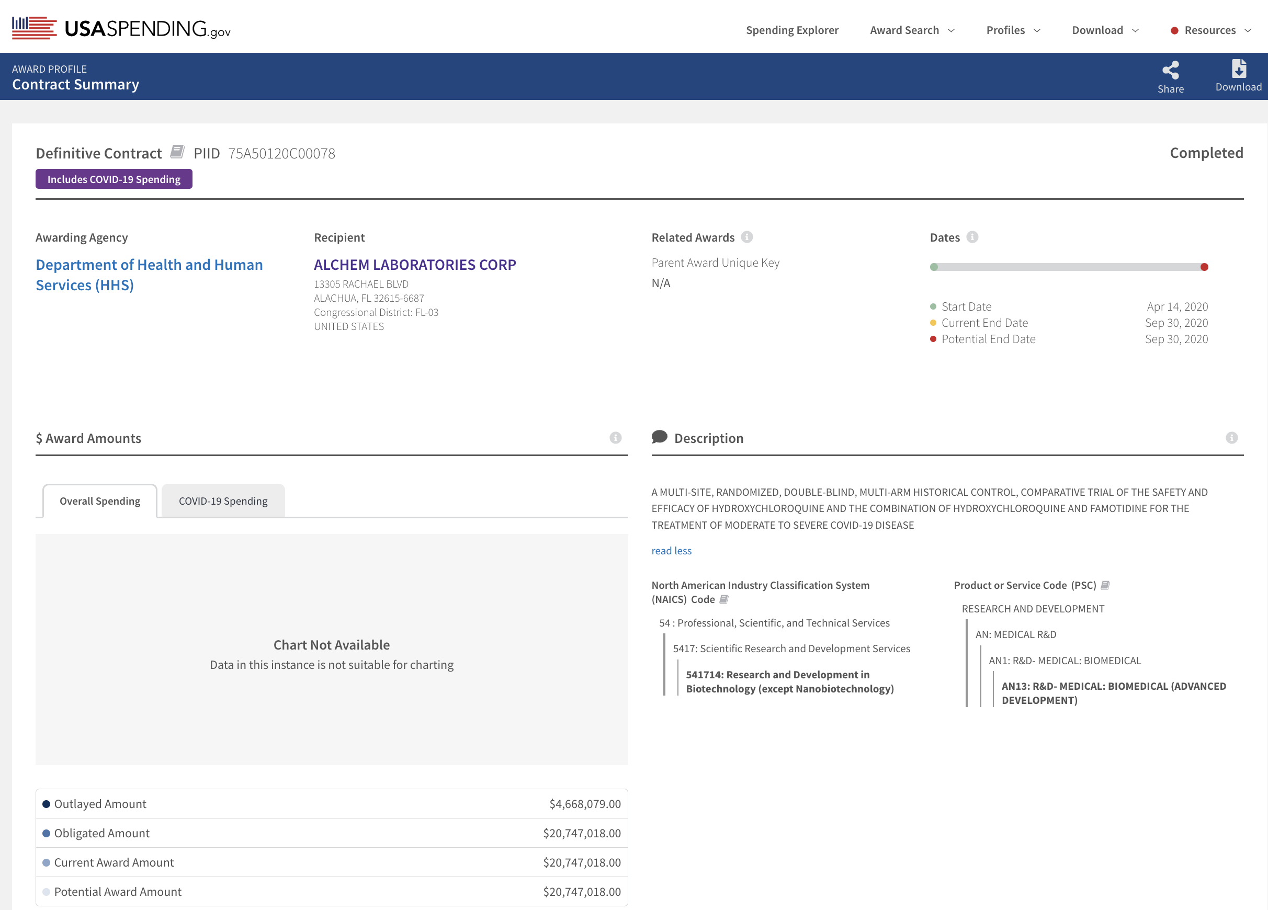Viewport: 1268px width, 910px height.
Task: Click the Contract Summary heading
Action: (x=75, y=84)
